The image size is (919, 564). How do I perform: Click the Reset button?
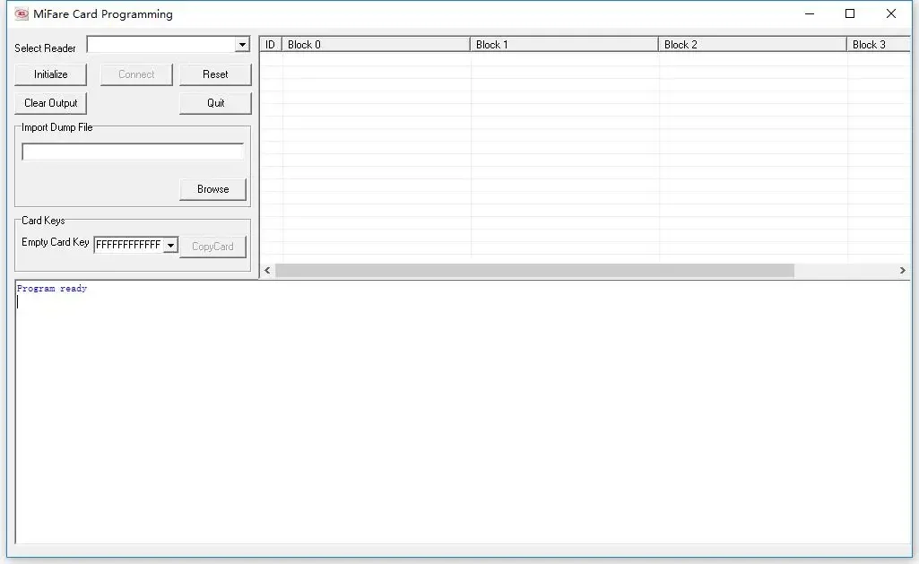215,74
